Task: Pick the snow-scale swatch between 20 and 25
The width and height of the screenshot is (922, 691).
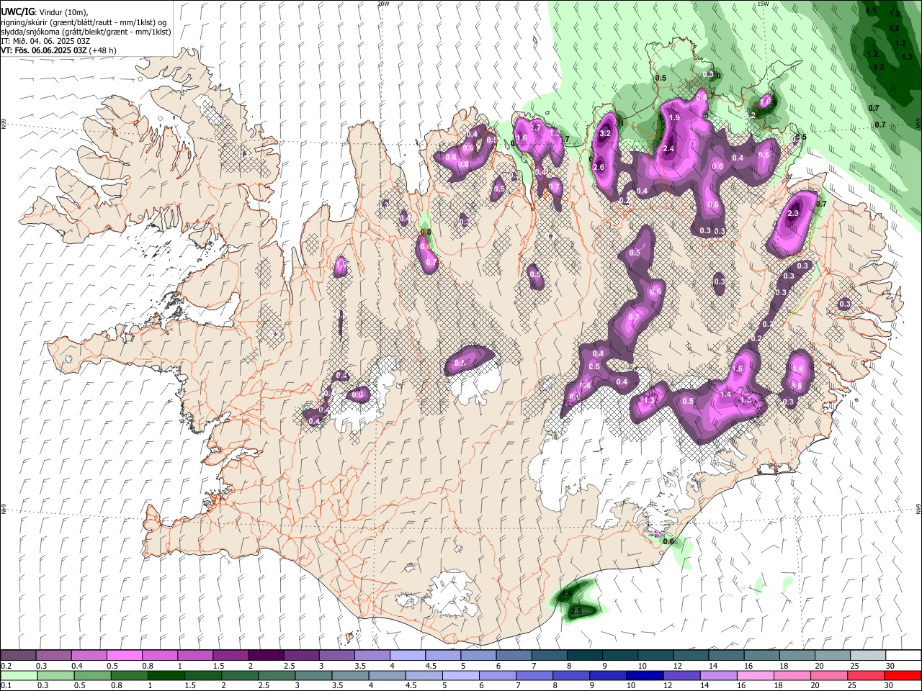Action: pos(833,655)
